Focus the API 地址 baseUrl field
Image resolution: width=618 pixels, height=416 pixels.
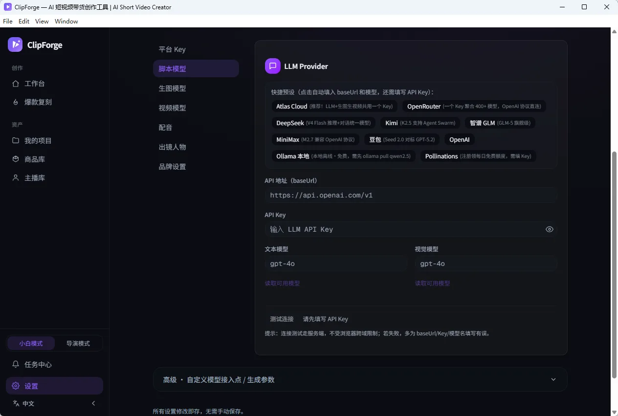pyautogui.click(x=411, y=195)
